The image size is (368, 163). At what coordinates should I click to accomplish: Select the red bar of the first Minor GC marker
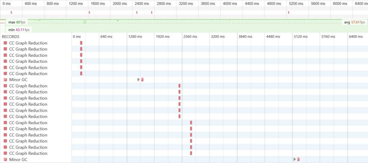pos(142,80)
